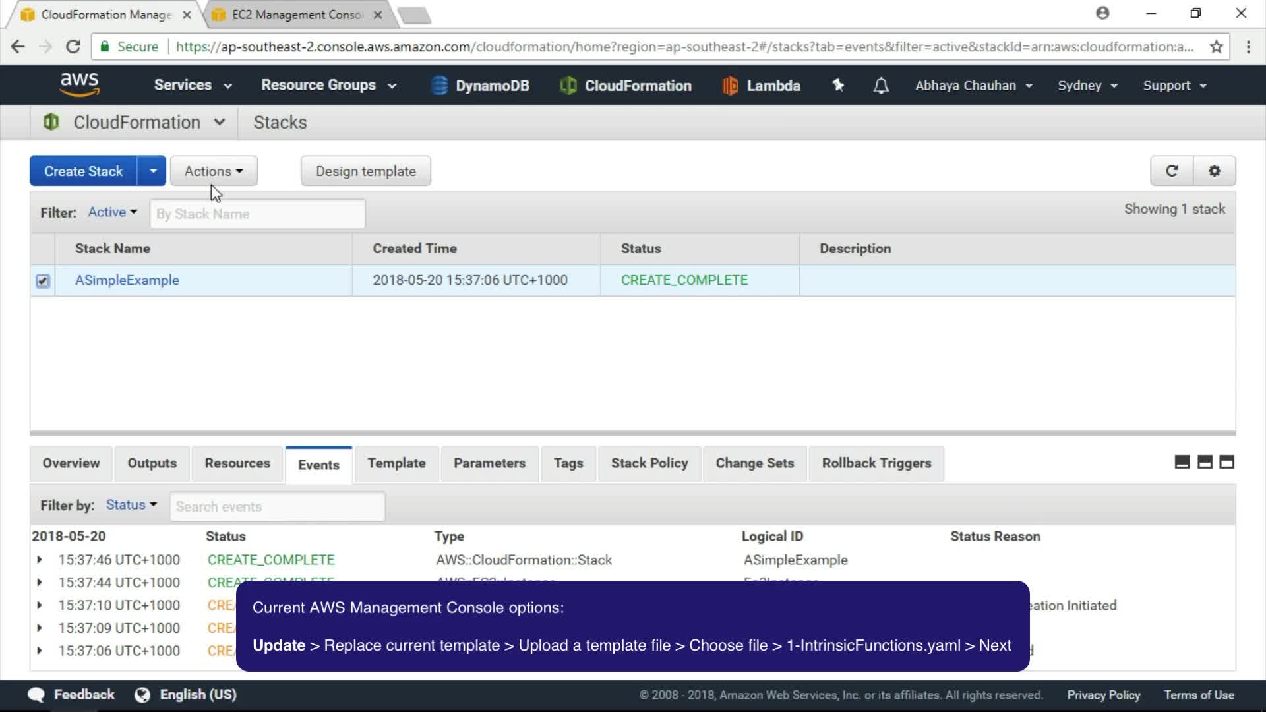Click the pin shortcuts icon in navbar
This screenshot has width=1266, height=712.
[838, 85]
